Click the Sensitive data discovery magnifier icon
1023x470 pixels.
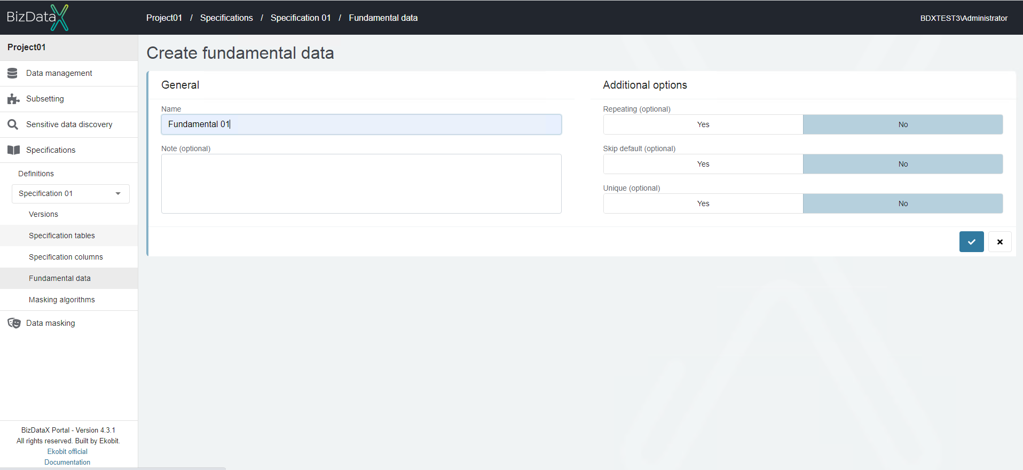(13, 124)
